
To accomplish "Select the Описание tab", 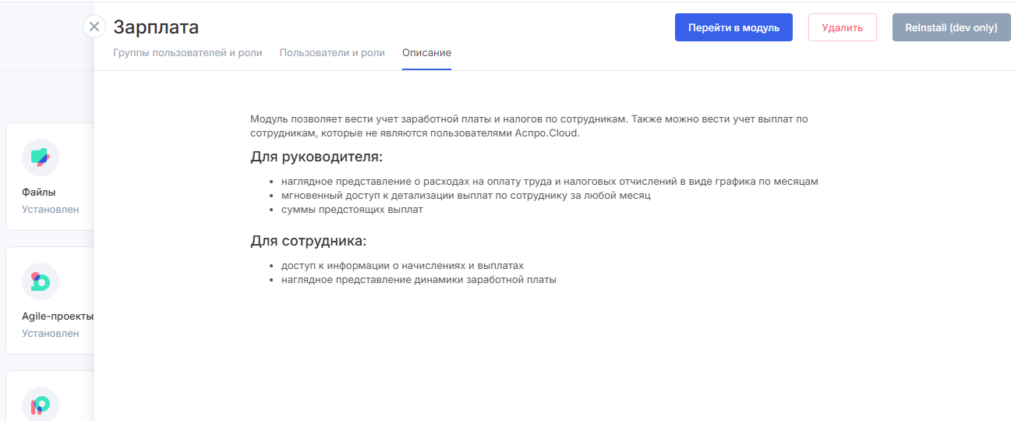I will tap(426, 53).
